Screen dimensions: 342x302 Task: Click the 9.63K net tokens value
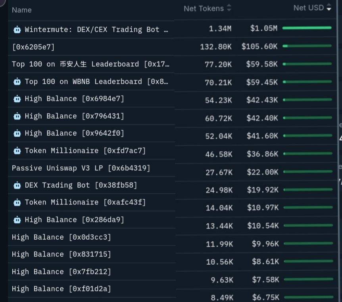point(222,280)
